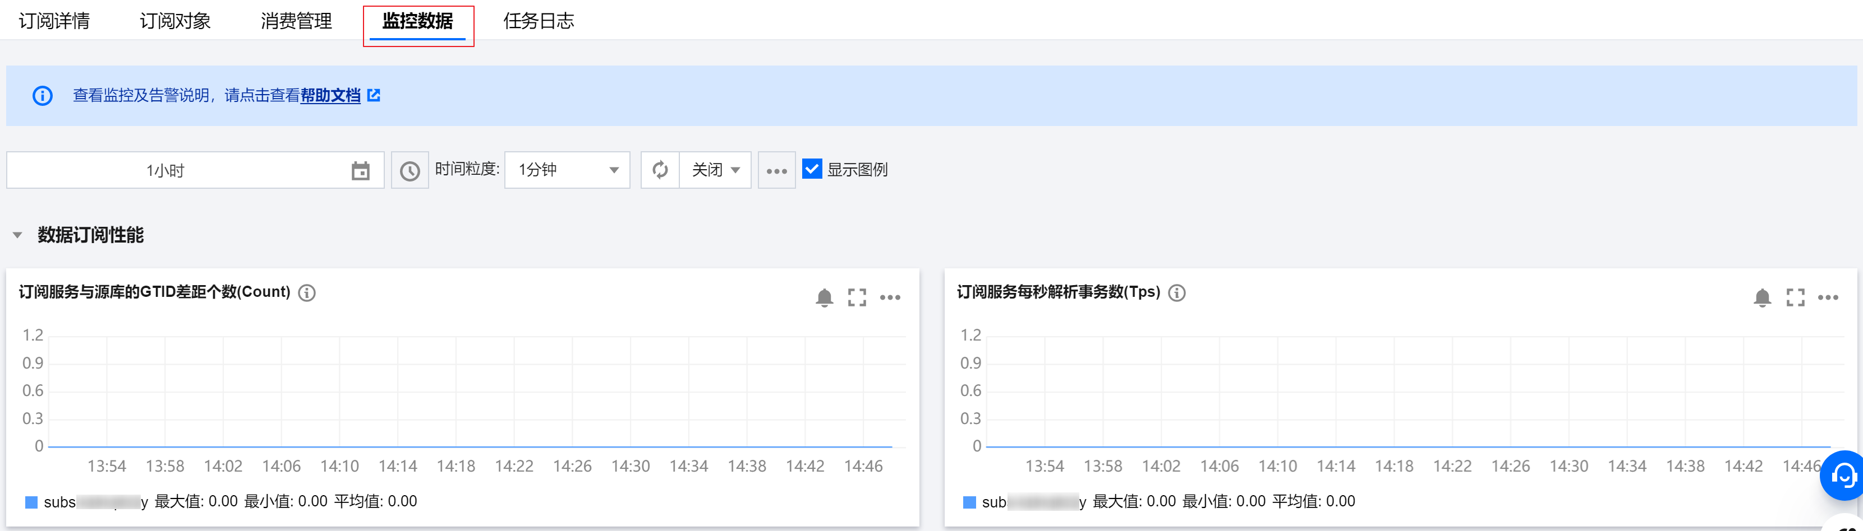This screenshot has width=1863, height=531.
Task: Set alarm bell on Tps chart
Action: tap(1763, 297)
